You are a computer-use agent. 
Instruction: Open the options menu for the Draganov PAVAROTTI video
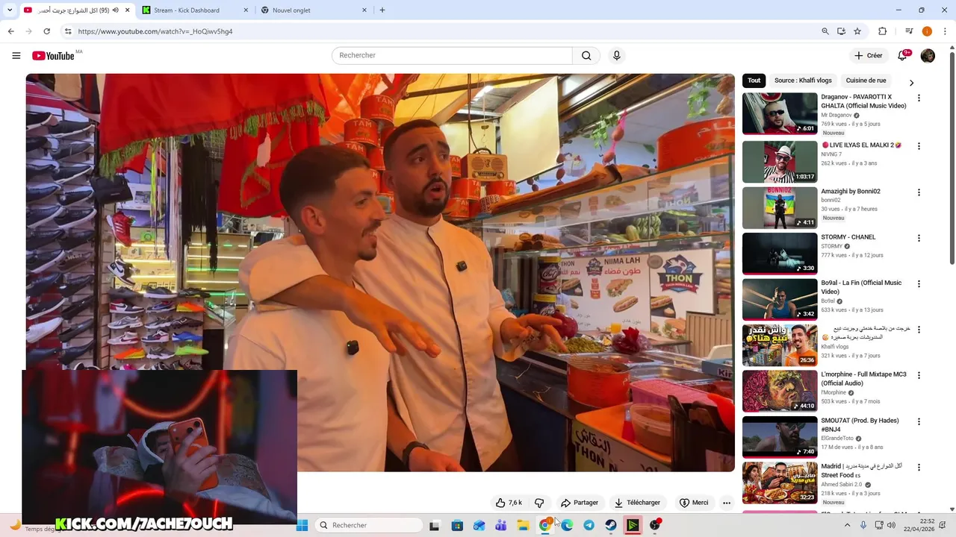[919, 98]
